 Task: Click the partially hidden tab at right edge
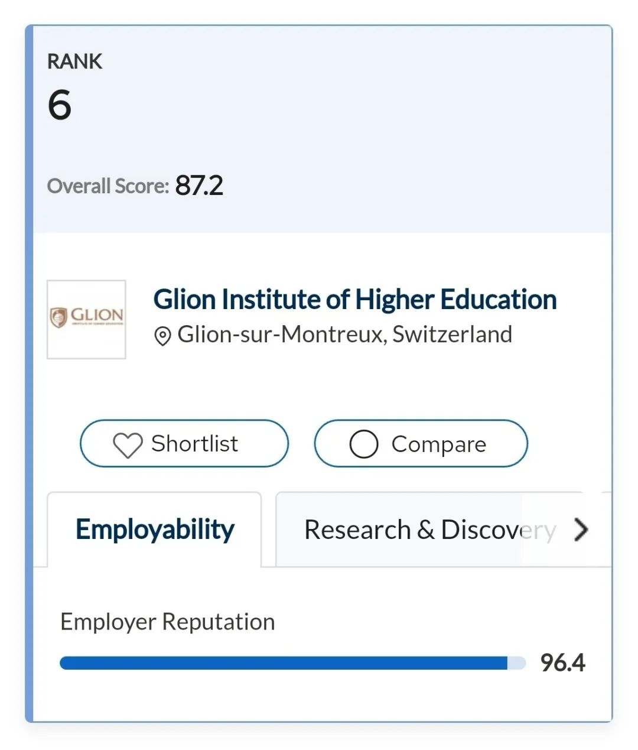pos(606,530)
